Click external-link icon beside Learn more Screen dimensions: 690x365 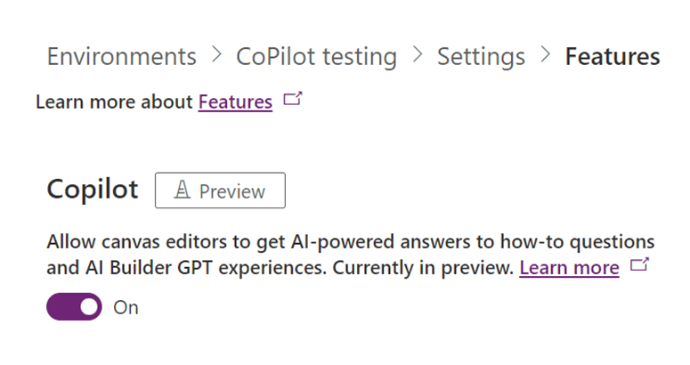[x=638, y=266]
